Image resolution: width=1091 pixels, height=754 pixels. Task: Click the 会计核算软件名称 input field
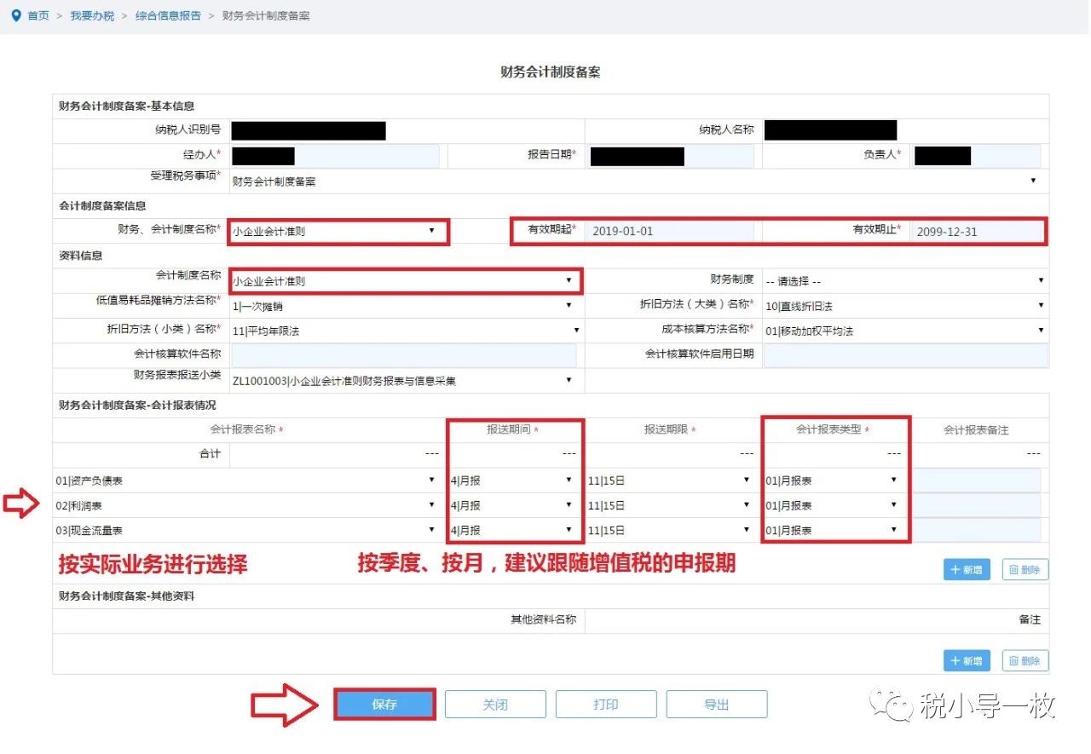[403, 356]
